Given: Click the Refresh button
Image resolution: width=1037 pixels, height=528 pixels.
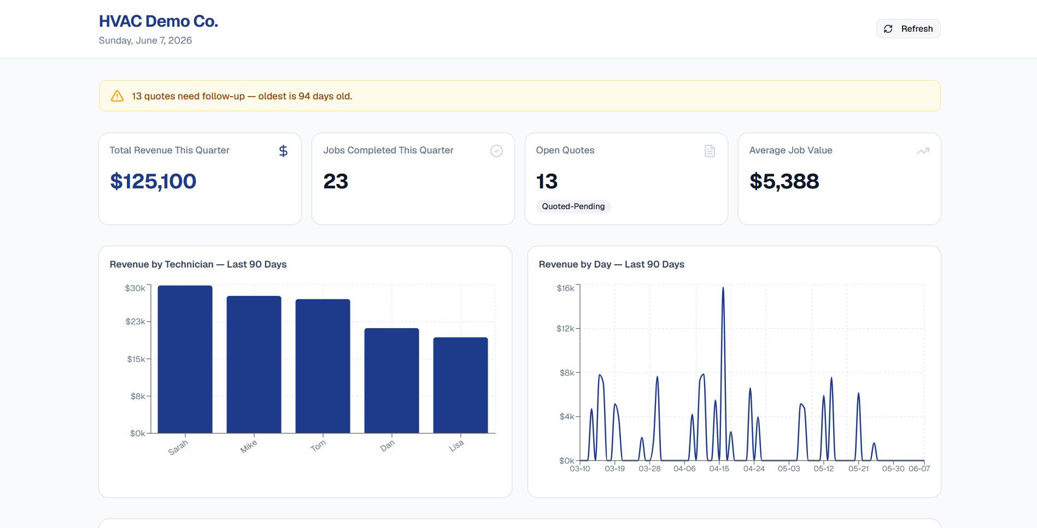Looking at the screenshot, I should (908, 29).
